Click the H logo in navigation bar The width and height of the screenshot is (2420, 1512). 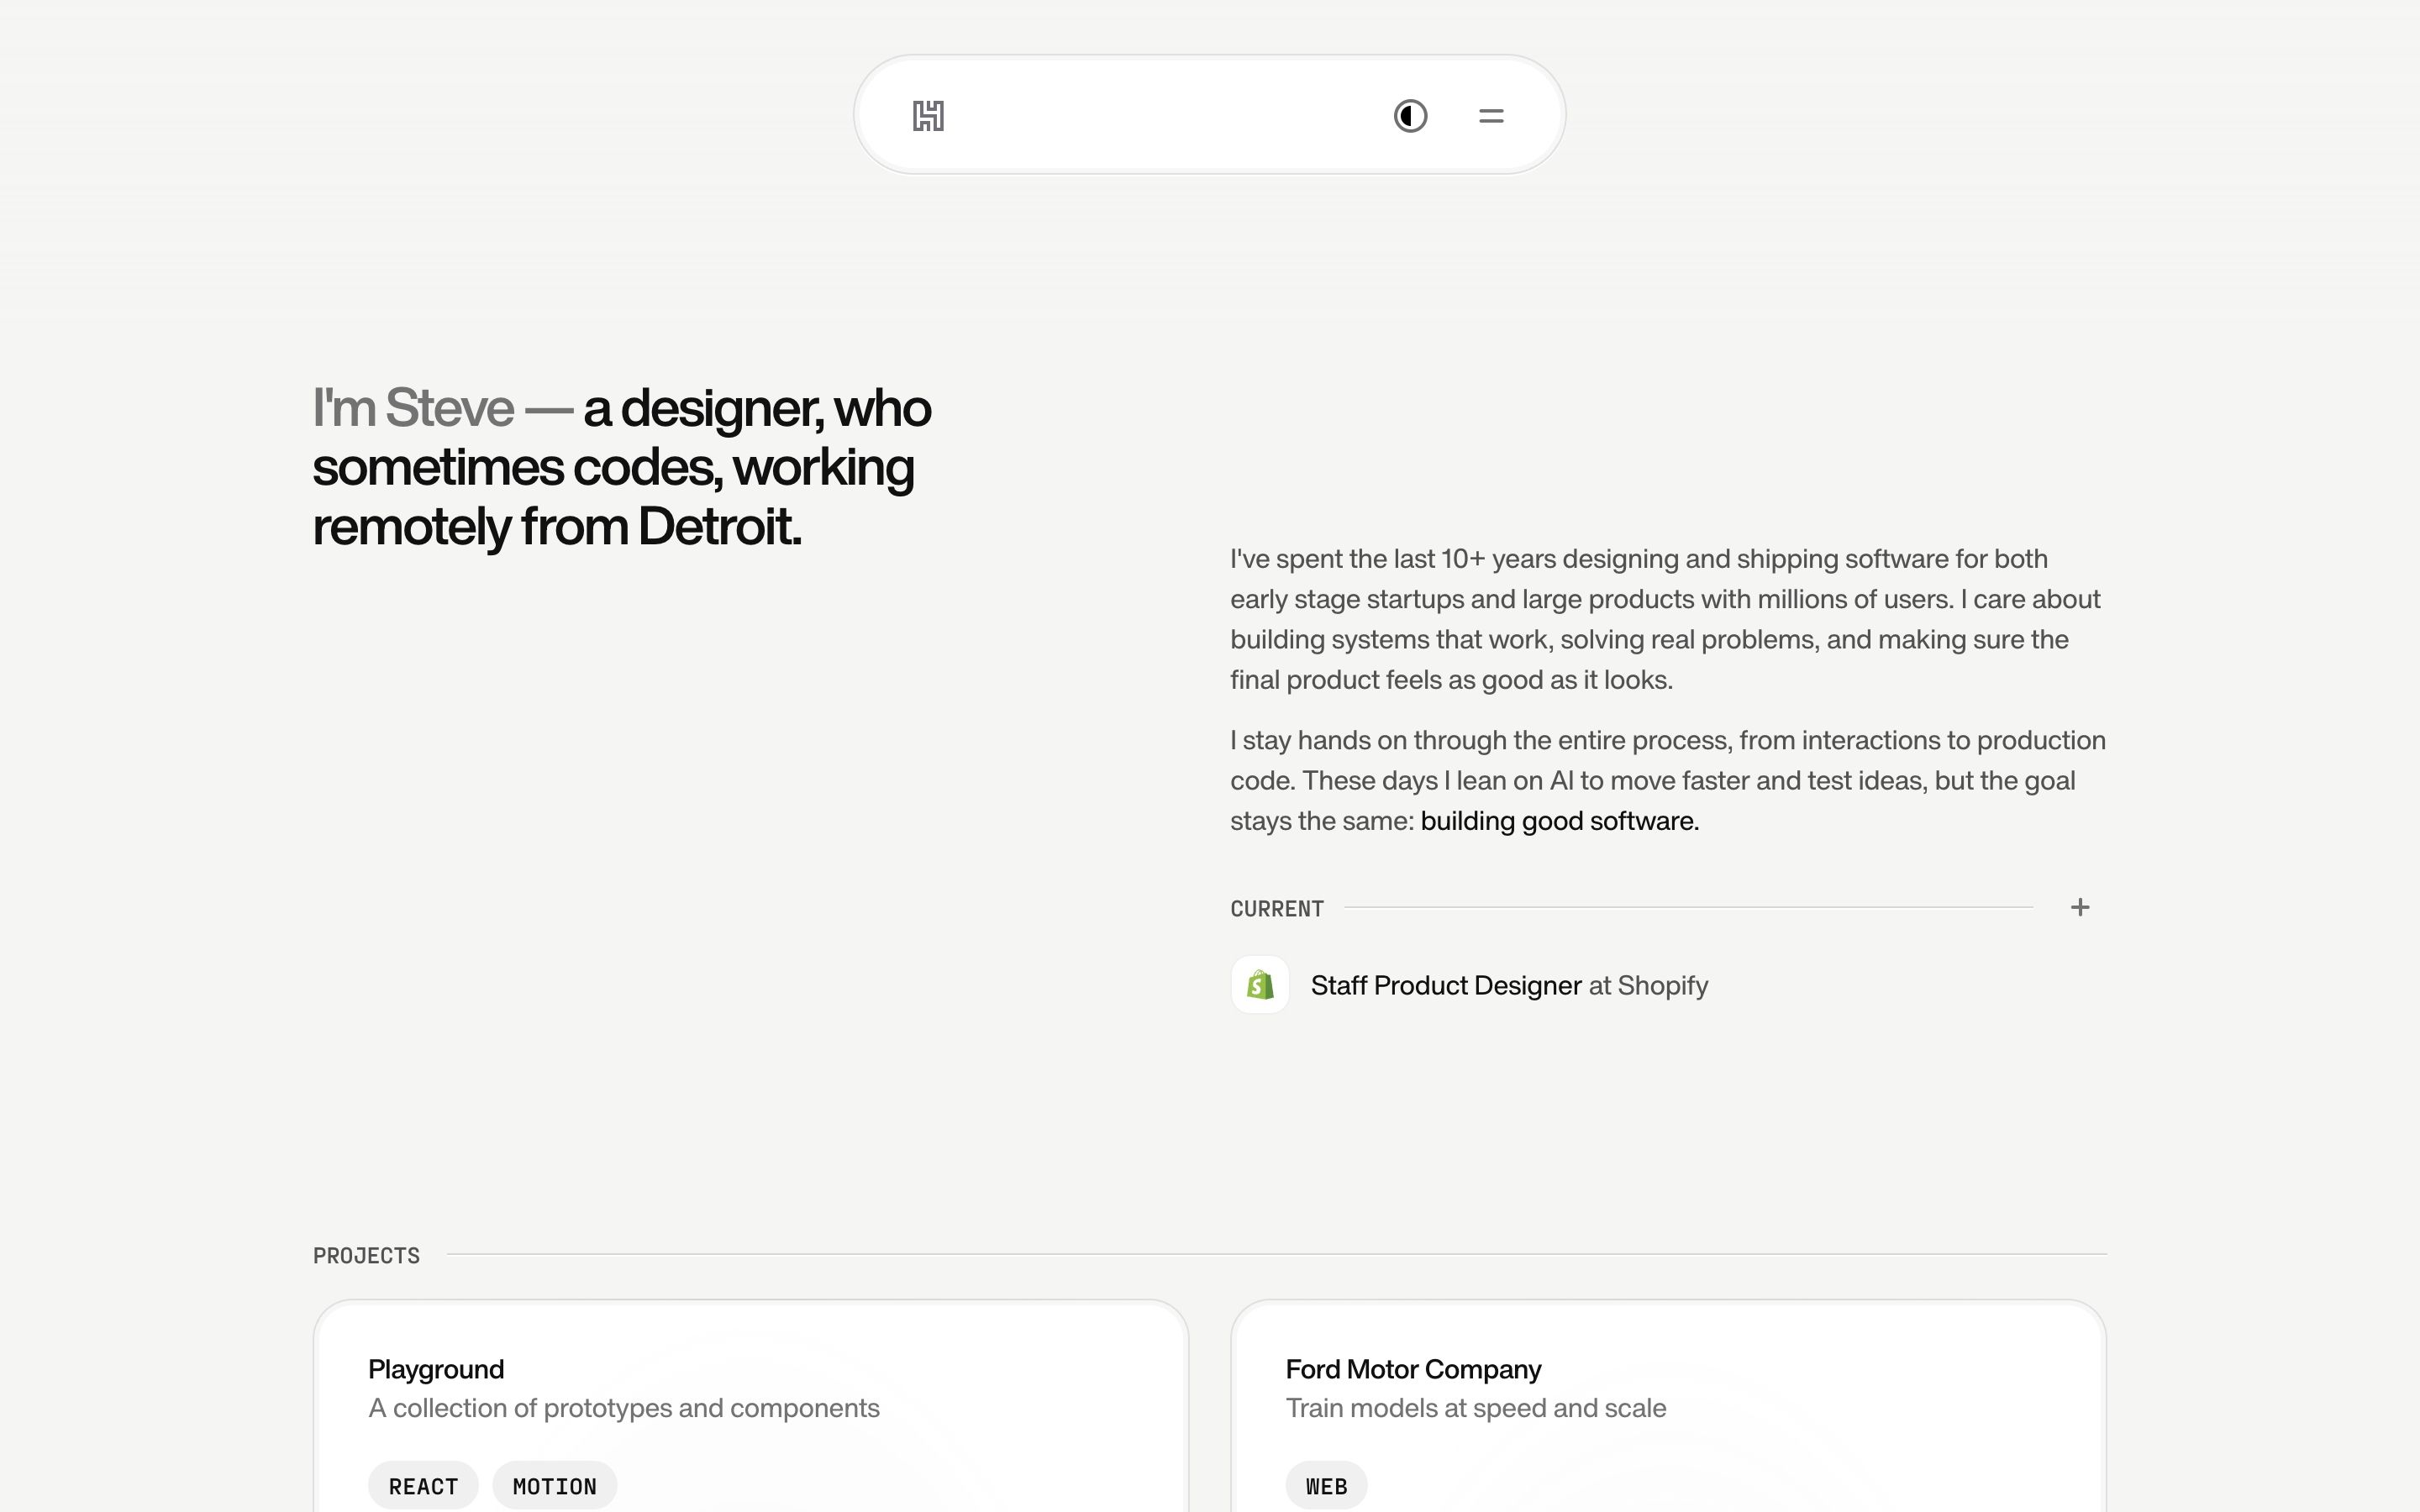tap(928, 116)
